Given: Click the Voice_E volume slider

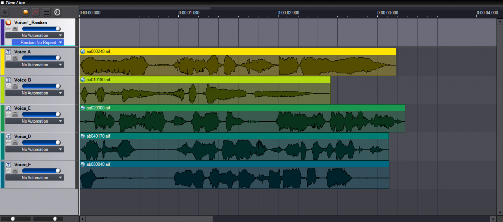Looking at the screenshot, I should [x=41, y=171].
